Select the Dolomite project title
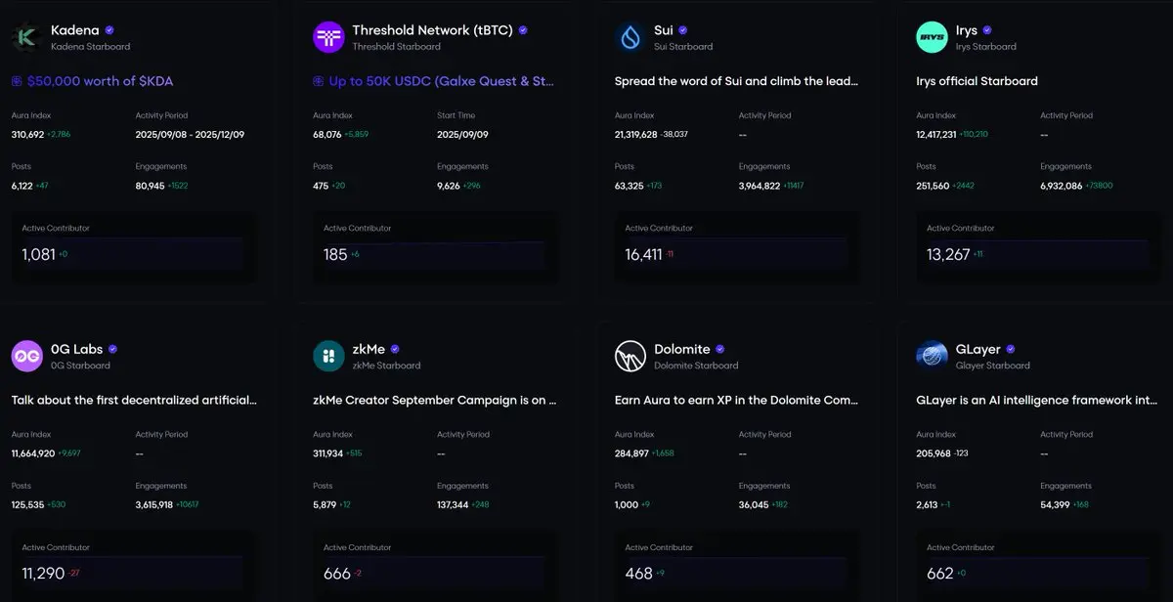 (682, 349)
